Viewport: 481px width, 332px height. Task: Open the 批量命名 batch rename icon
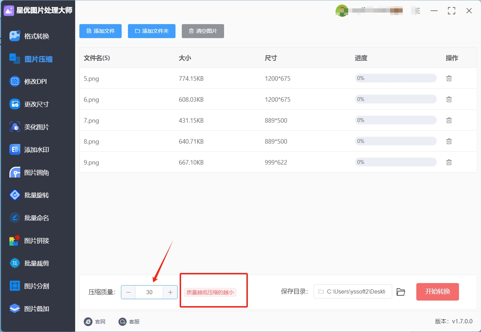tap(15, 218)
